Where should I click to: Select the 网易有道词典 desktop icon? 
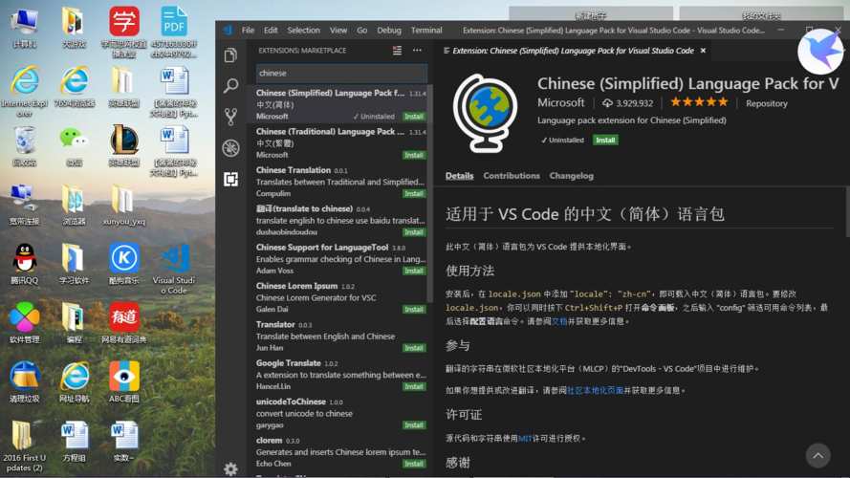124,323
